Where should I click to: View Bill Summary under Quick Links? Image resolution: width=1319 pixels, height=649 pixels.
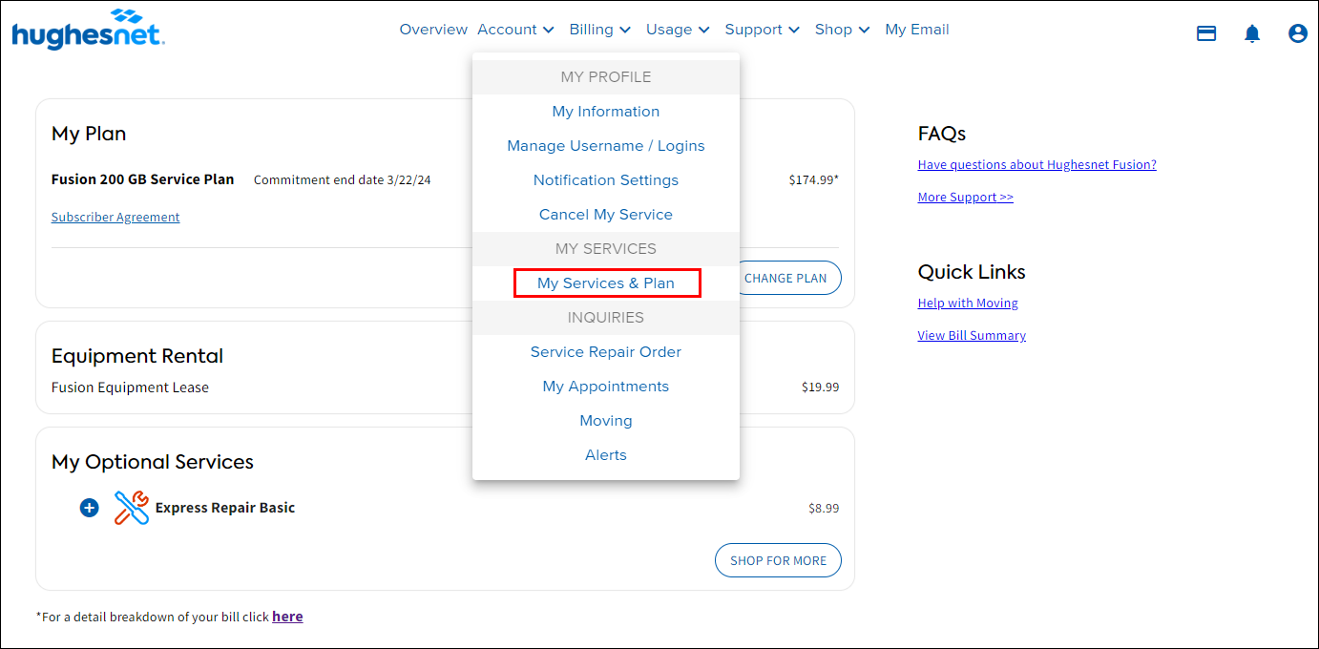(971, 335)
